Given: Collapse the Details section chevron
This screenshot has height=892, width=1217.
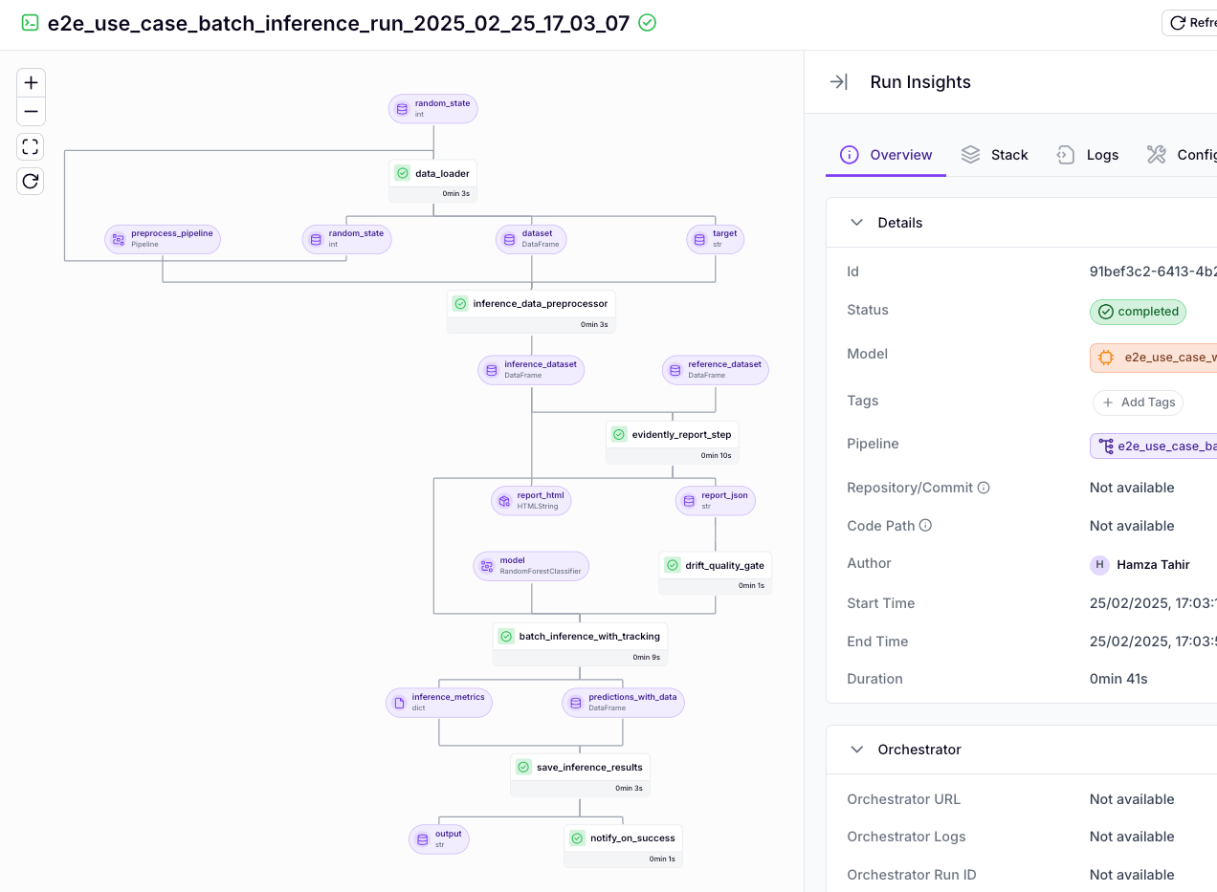Looking at the screenshot, I should click(x=856, y=223).
